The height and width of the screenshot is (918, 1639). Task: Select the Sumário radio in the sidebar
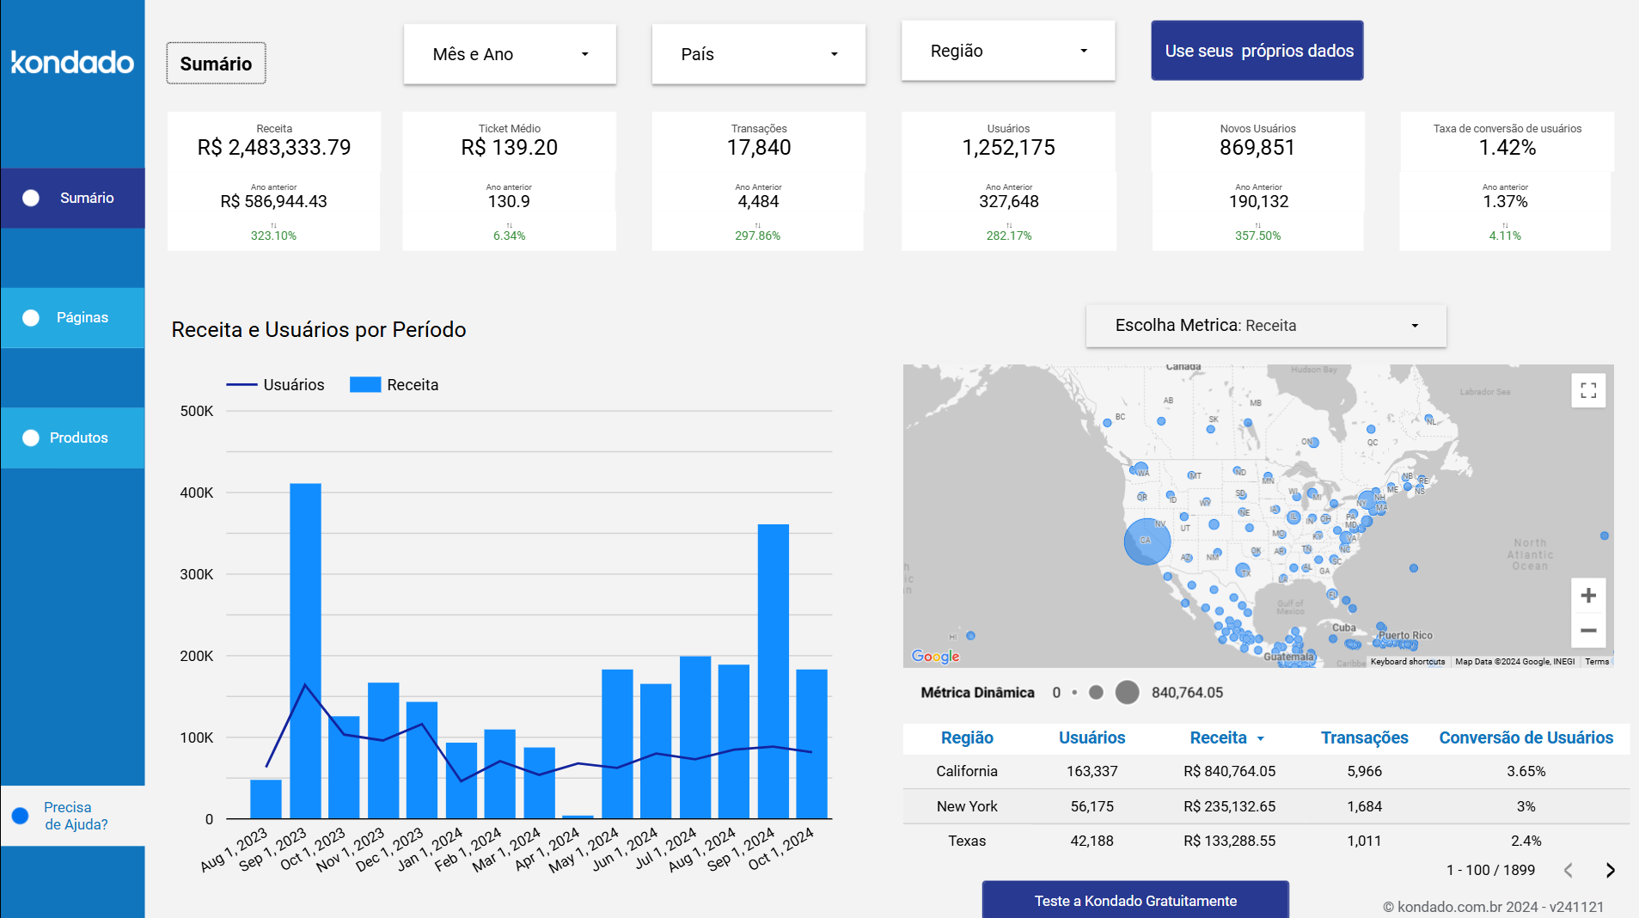pos(31,198)
